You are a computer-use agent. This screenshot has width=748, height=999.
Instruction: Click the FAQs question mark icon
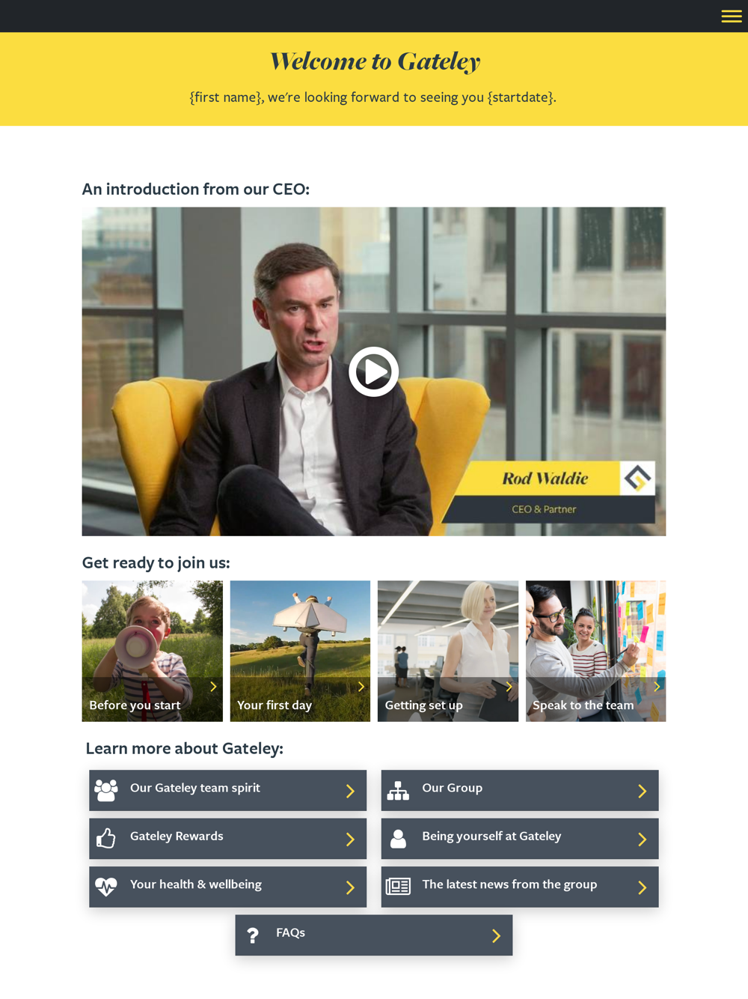coord(253,935)
